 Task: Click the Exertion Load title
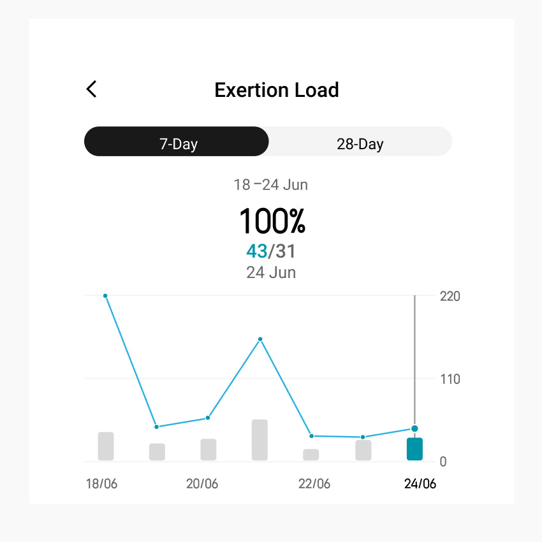(277, 90)
